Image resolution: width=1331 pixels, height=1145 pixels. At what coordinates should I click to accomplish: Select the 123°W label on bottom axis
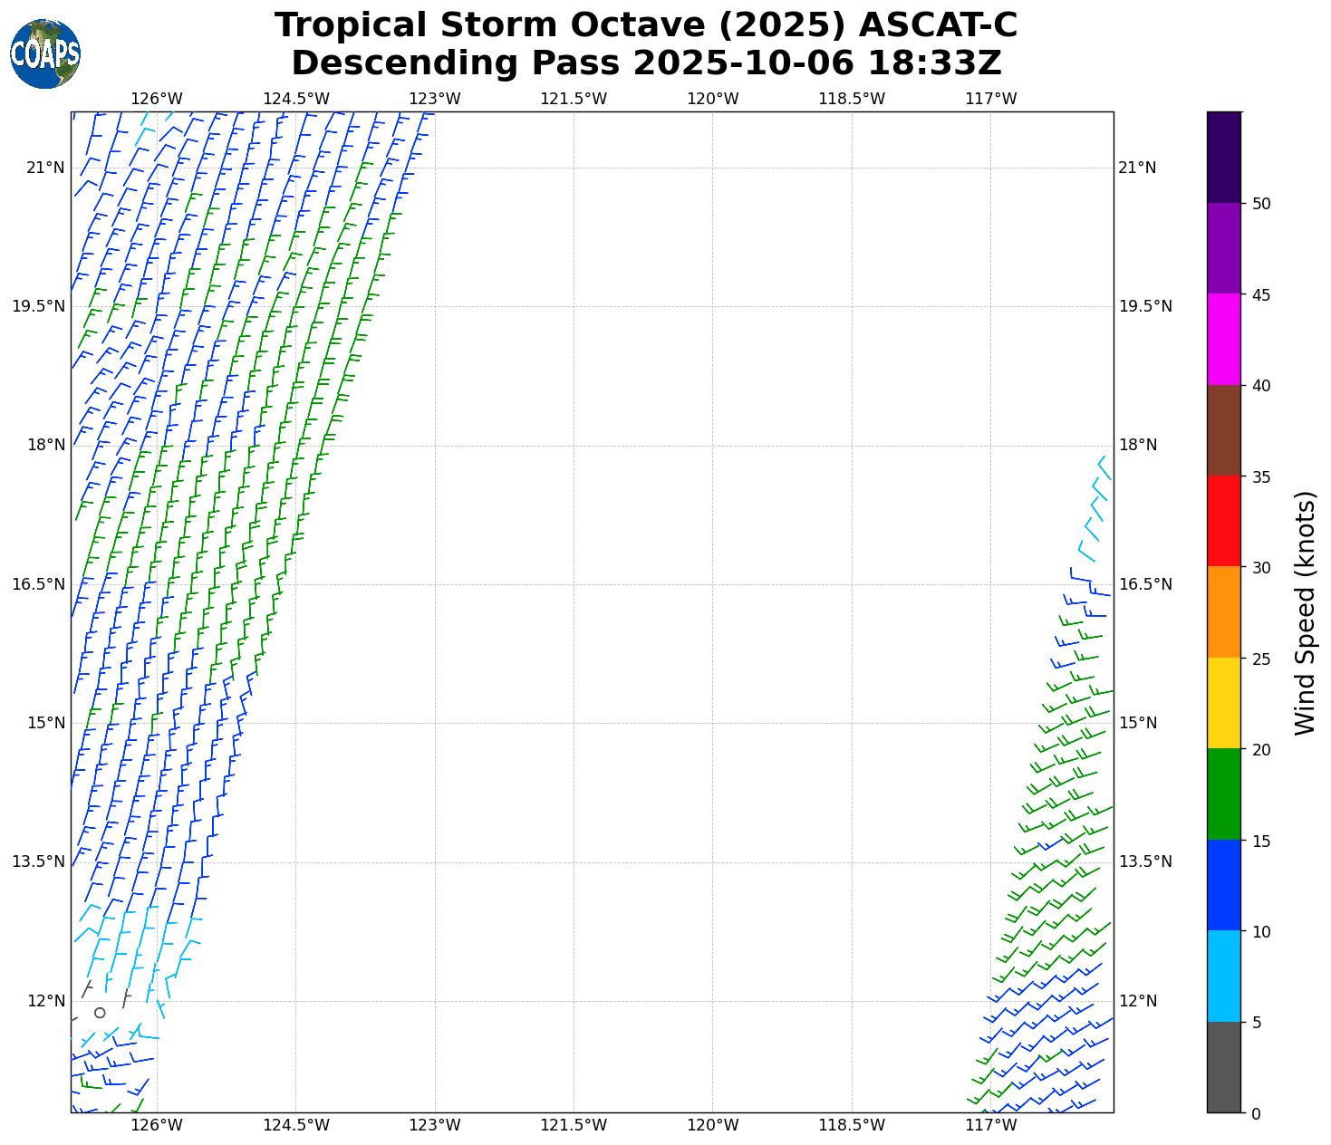coord(434,1125)
